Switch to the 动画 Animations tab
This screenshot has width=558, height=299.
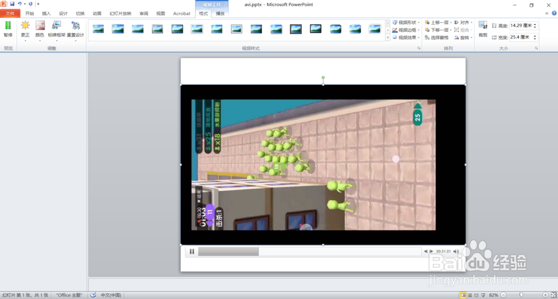(x=97, y=13)
